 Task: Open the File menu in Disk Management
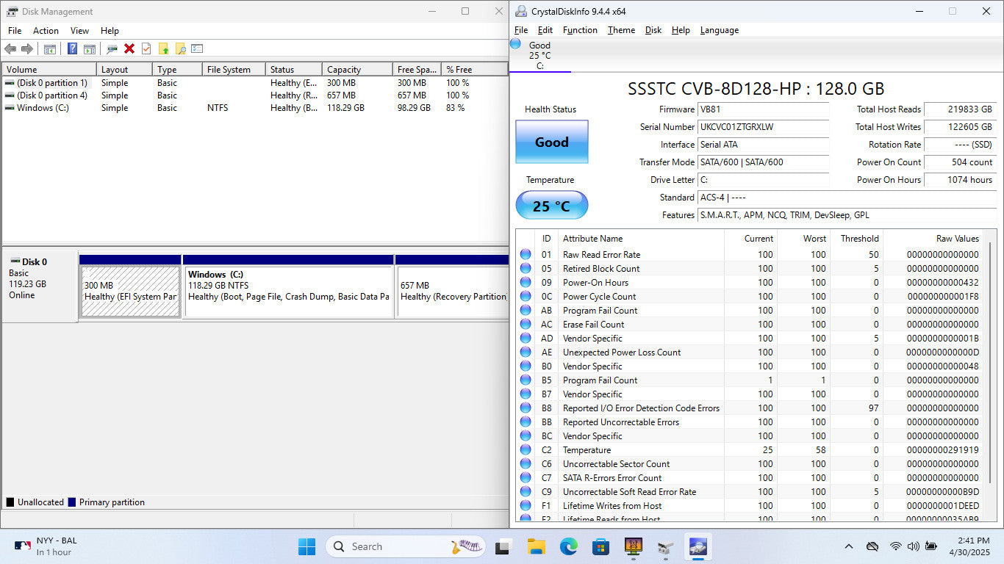[x=15, y=31]
